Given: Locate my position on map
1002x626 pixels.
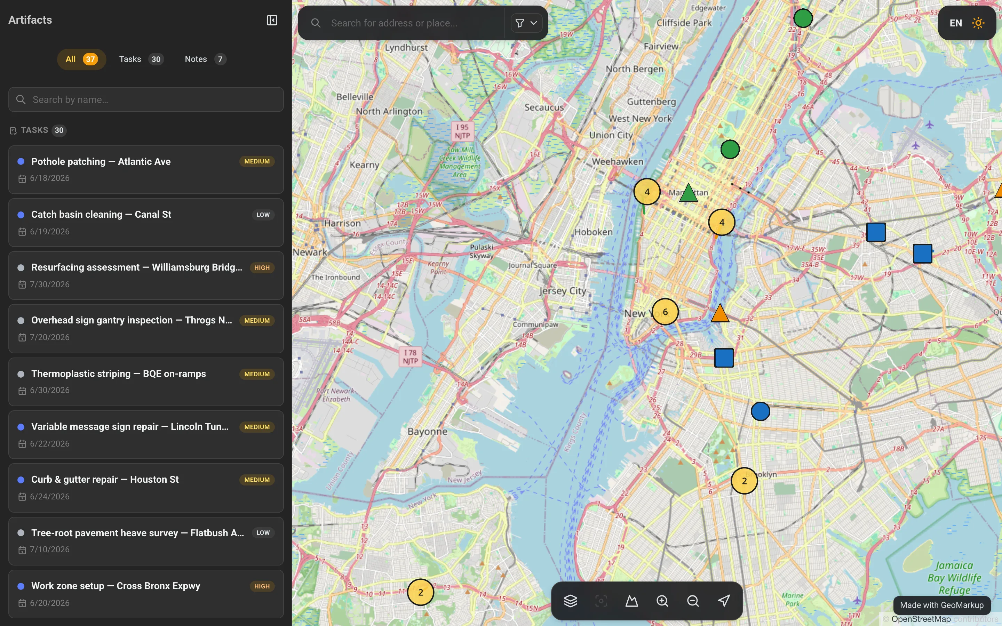Looking at the screenshot, I should pyautogui.click(x=723, y=601).
